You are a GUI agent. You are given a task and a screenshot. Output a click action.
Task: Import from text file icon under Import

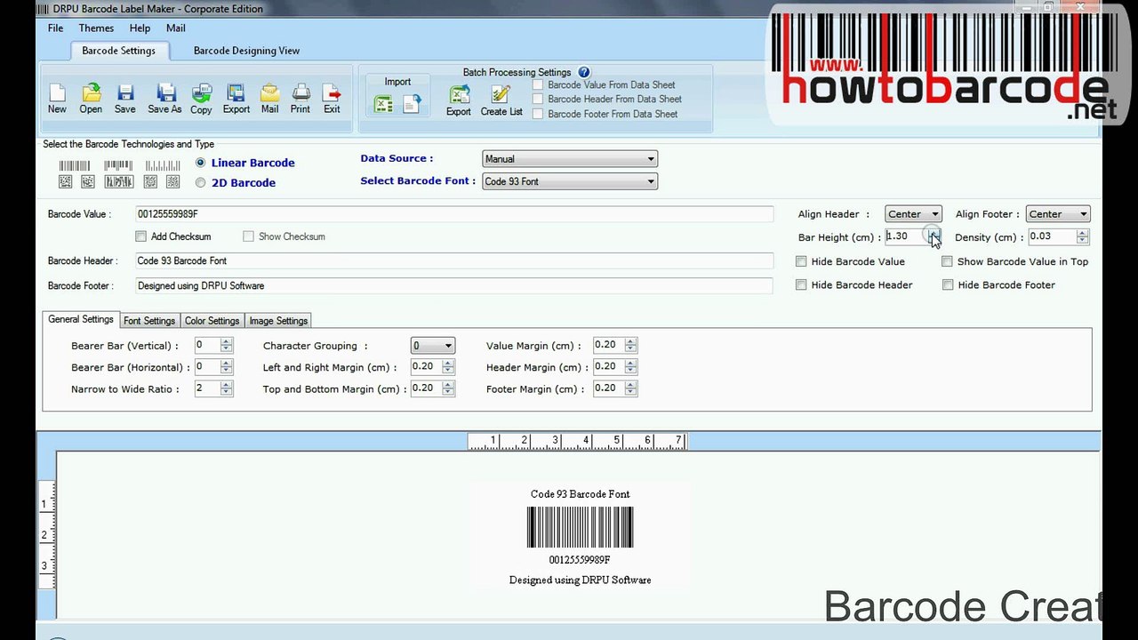[x=412, y=105]
